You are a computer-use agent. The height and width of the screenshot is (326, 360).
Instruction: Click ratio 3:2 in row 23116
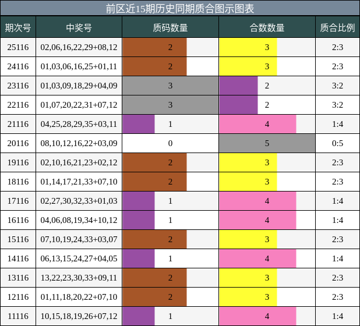(337, 86)
